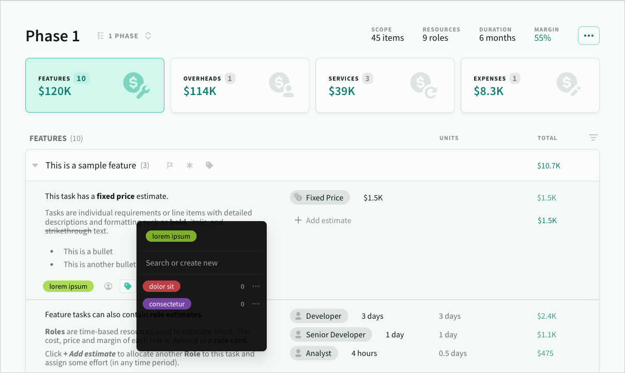Select the consectetur purple tag
The height and width of the screenshot is (373, 625).
167,304
